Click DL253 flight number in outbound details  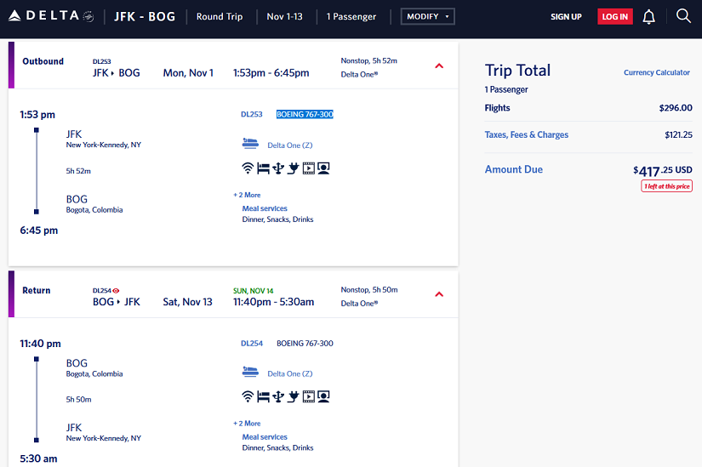[252, 114]
